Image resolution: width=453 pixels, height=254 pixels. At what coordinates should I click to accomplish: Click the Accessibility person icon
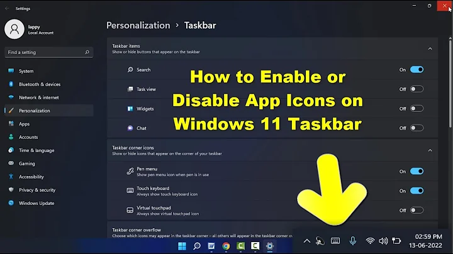(11, 177)
